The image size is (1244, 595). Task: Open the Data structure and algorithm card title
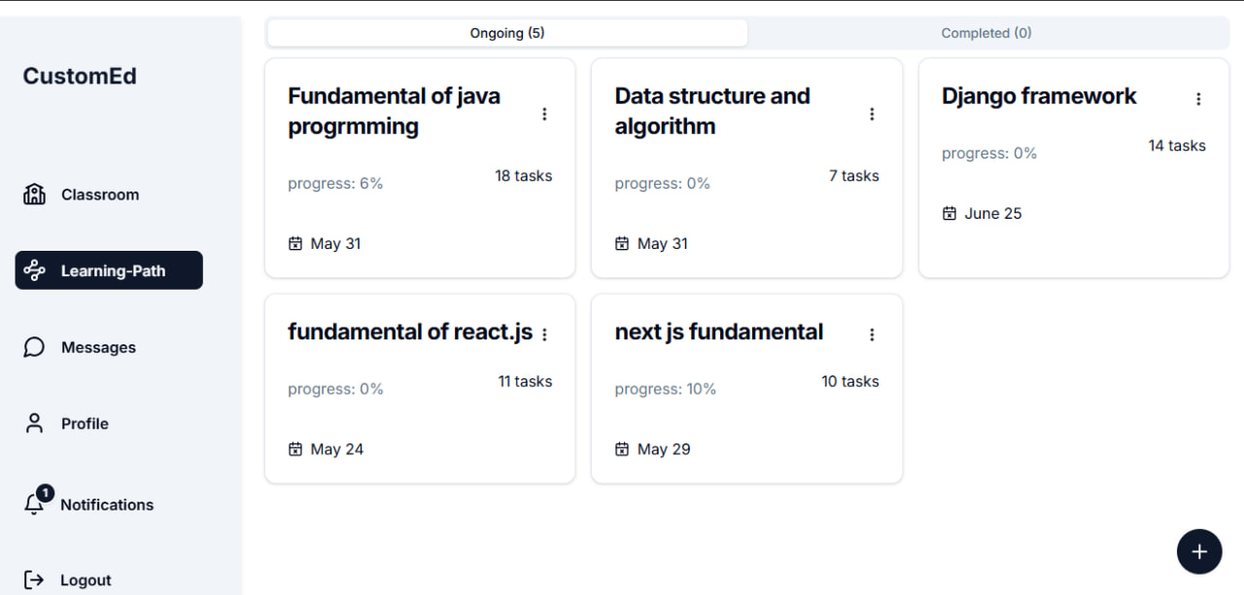[x=712, y=111]
